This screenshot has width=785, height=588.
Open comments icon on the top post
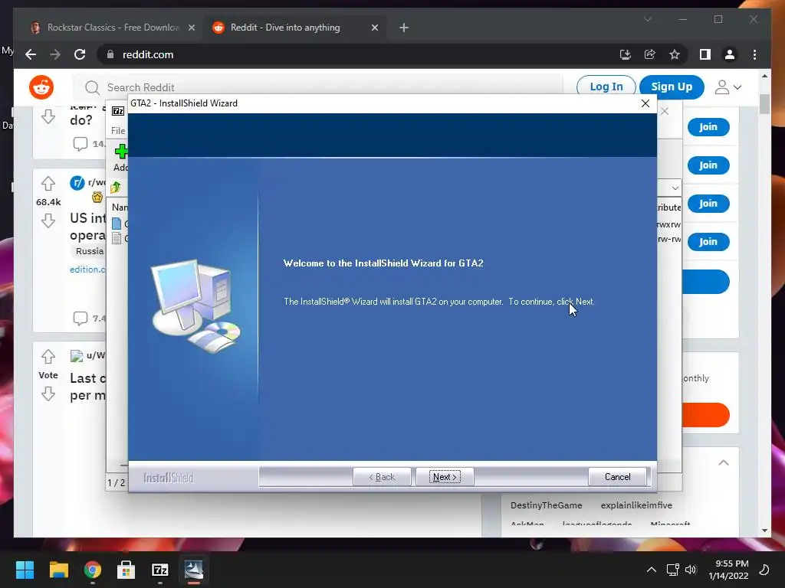[80, 144]
